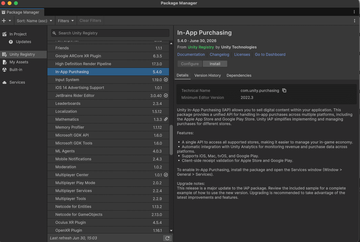The height and width of the screenshot is (242, 360).
Task: Select the Friends package row
Action: (108, 48)
